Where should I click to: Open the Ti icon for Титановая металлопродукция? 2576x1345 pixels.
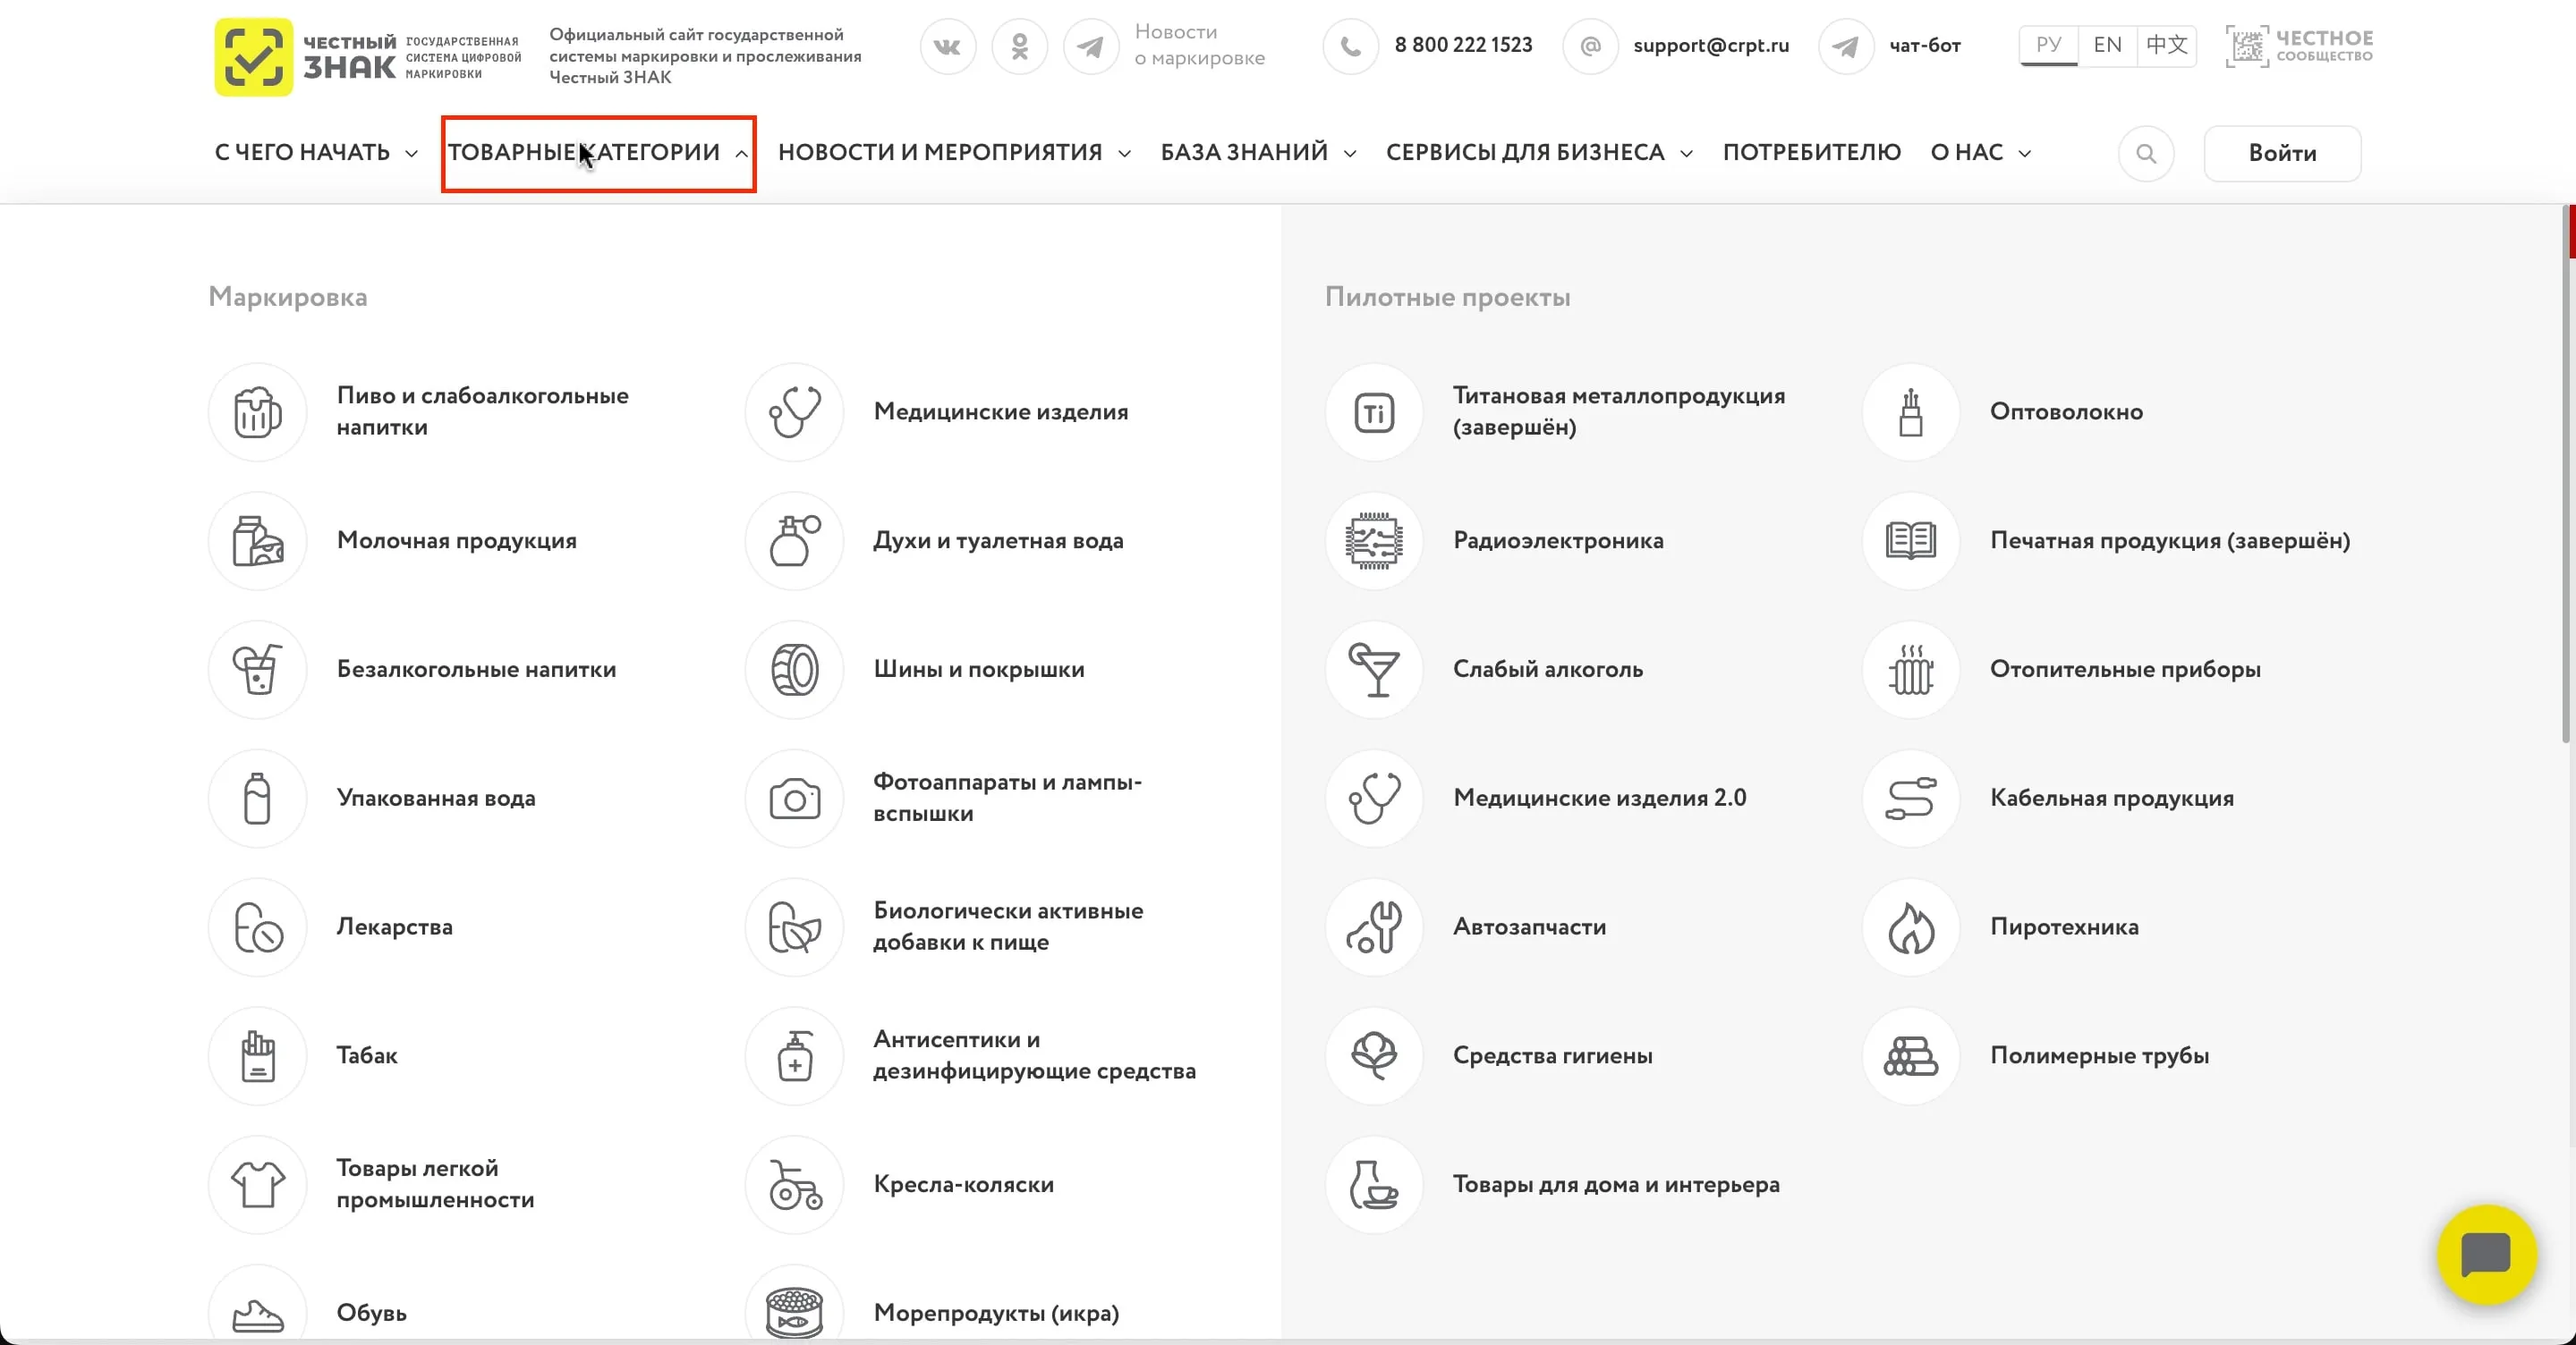[x=1373, y=411]
